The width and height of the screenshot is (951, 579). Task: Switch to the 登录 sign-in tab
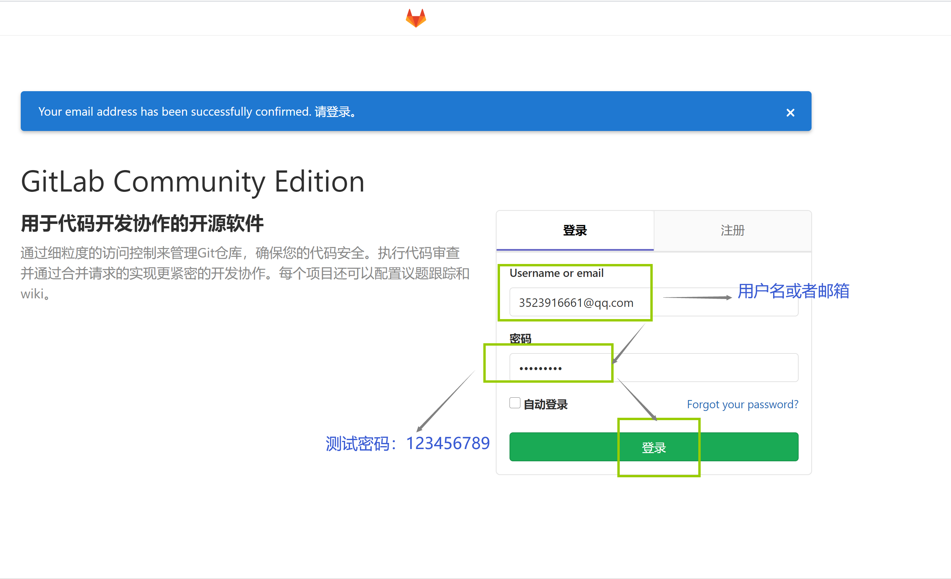[575, 230]
